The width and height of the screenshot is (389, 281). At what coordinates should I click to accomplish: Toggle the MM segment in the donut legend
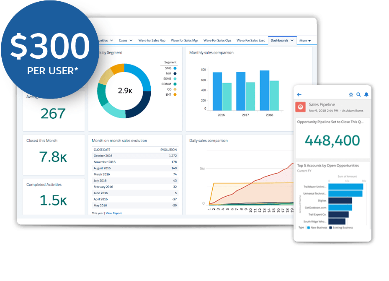pos(175,73)
